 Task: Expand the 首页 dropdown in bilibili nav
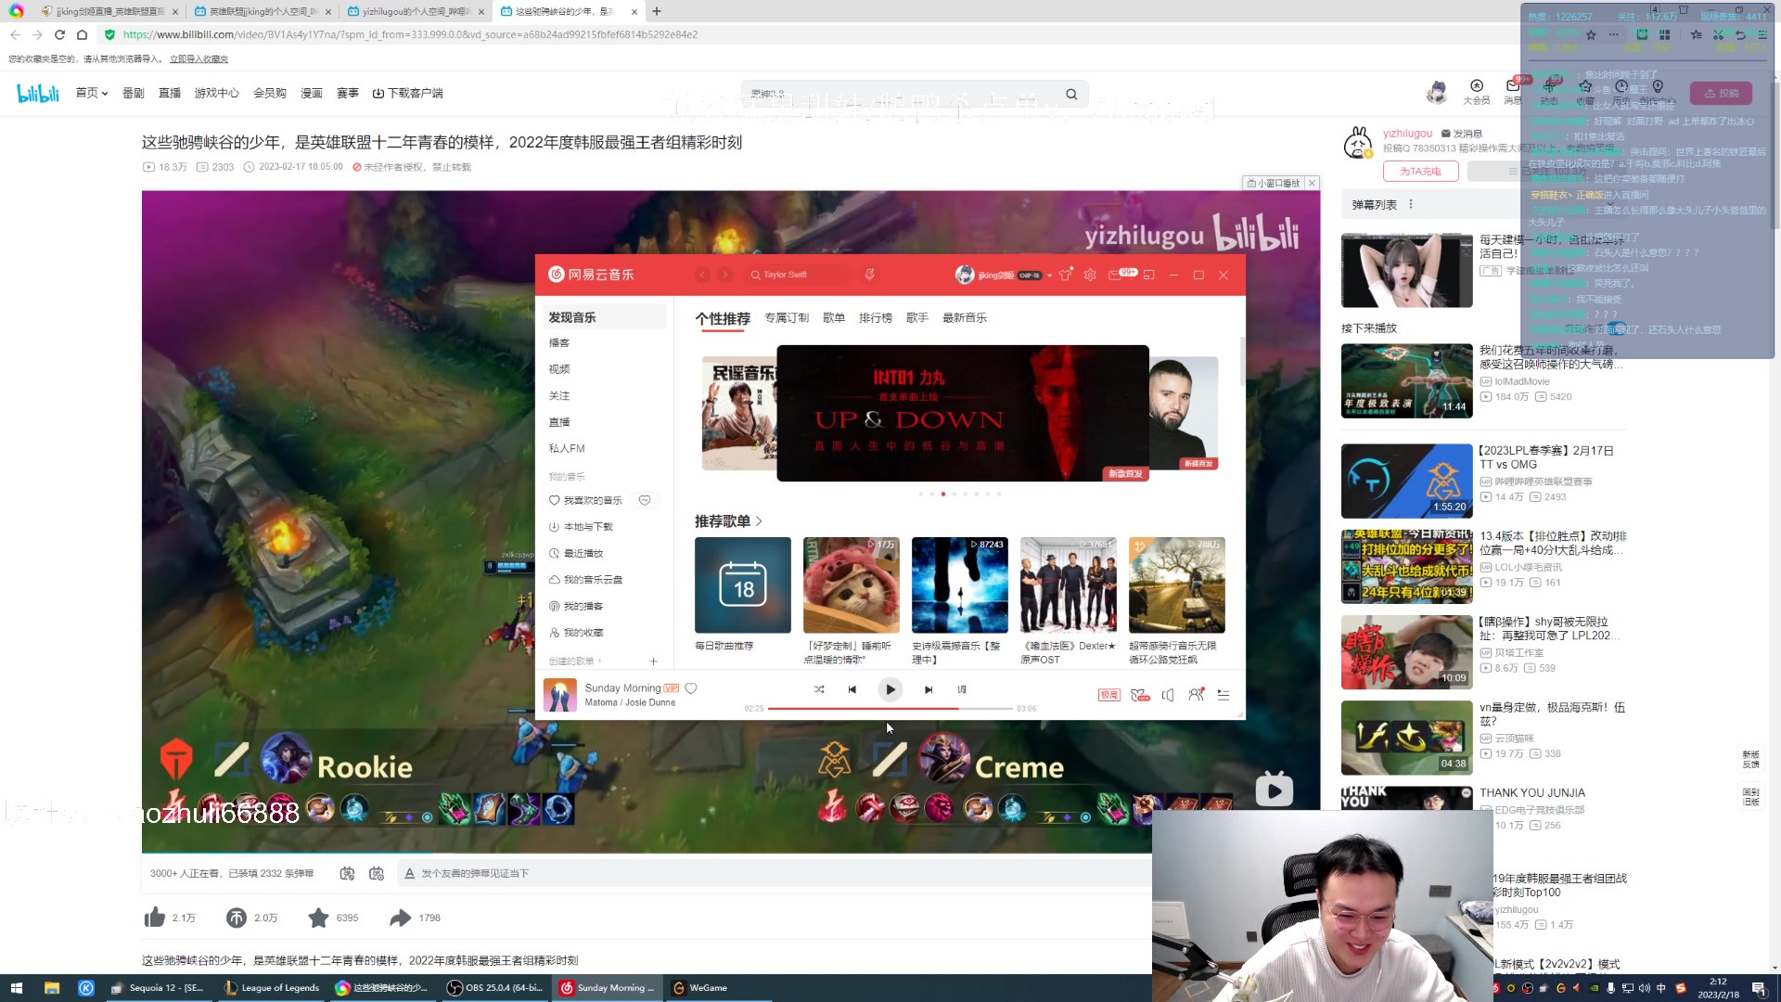pos(105,94)
